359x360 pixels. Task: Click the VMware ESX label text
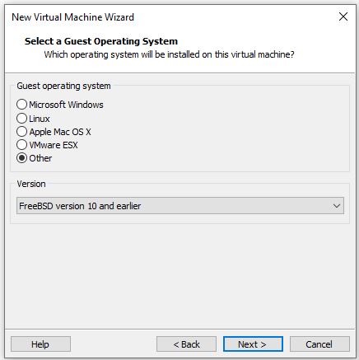pos(54,145)
